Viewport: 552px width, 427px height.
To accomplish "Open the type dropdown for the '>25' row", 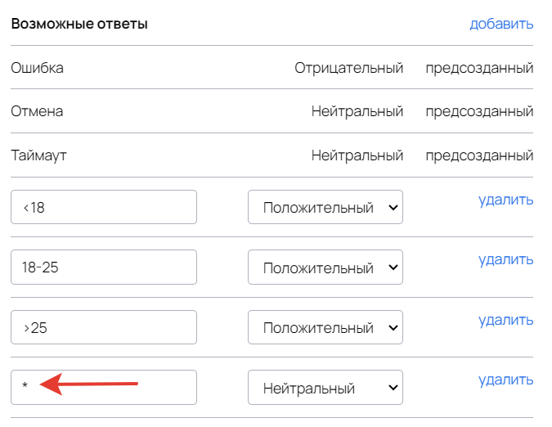I will coord(325,327).
